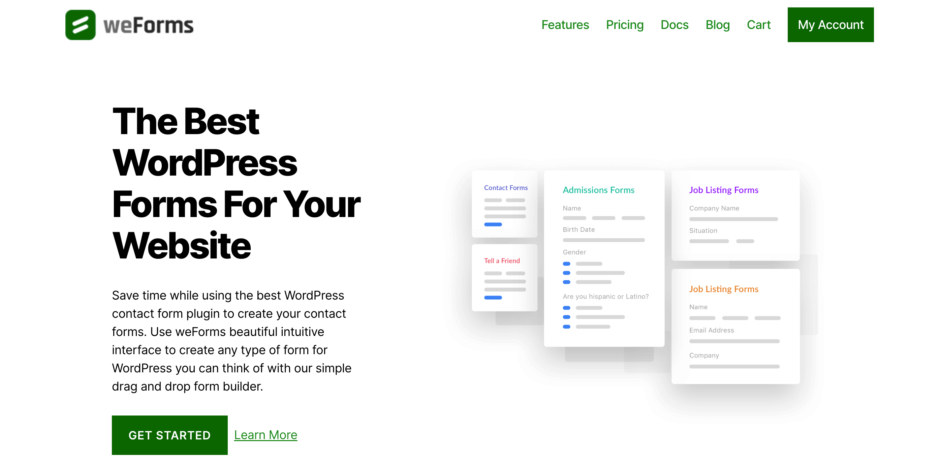The height and width of the screenshot is (461, 940).
Task: Open the Pricing page
Action: click(x=625, y=25)
